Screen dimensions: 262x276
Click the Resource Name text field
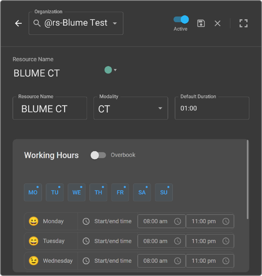50,109
